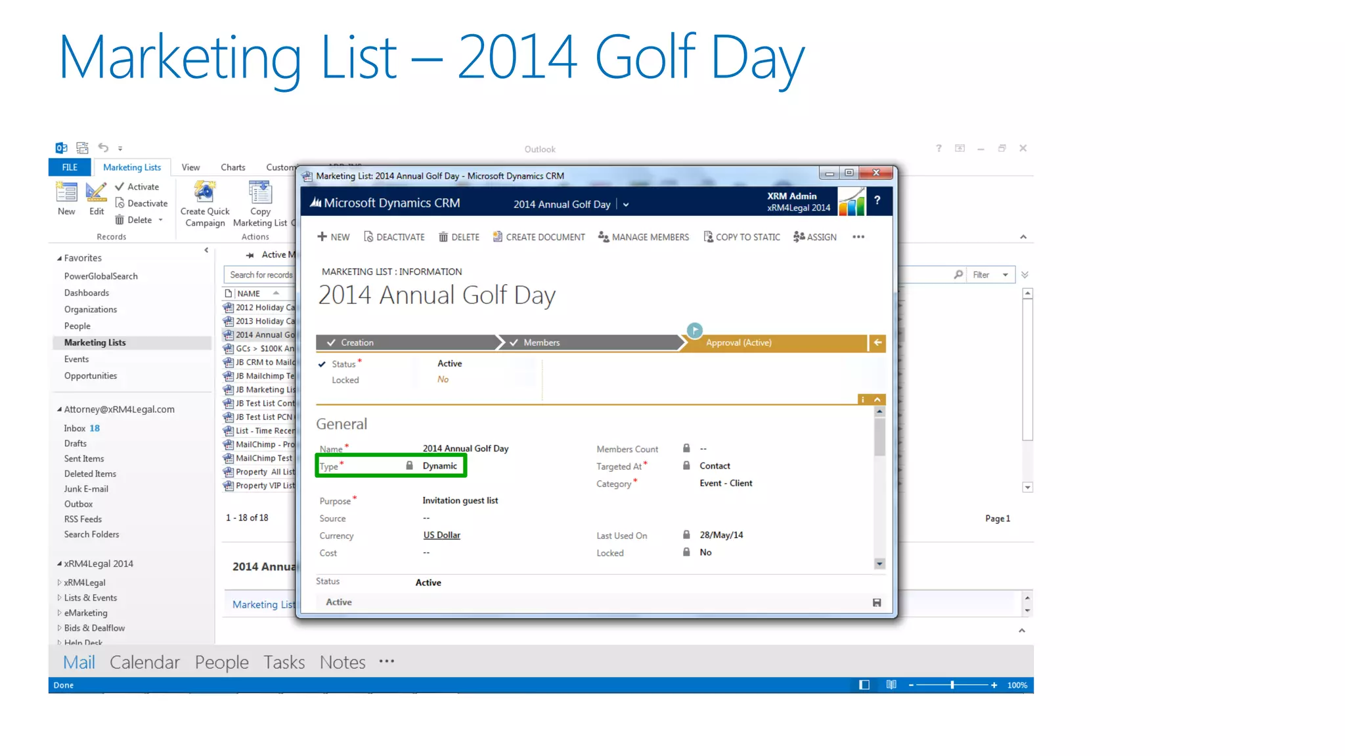Click the orange back arrow on process bar
1345x756 pixels.
click(877, 343)
